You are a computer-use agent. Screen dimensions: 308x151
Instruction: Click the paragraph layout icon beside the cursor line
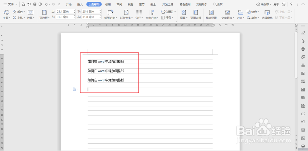point(74,89)
